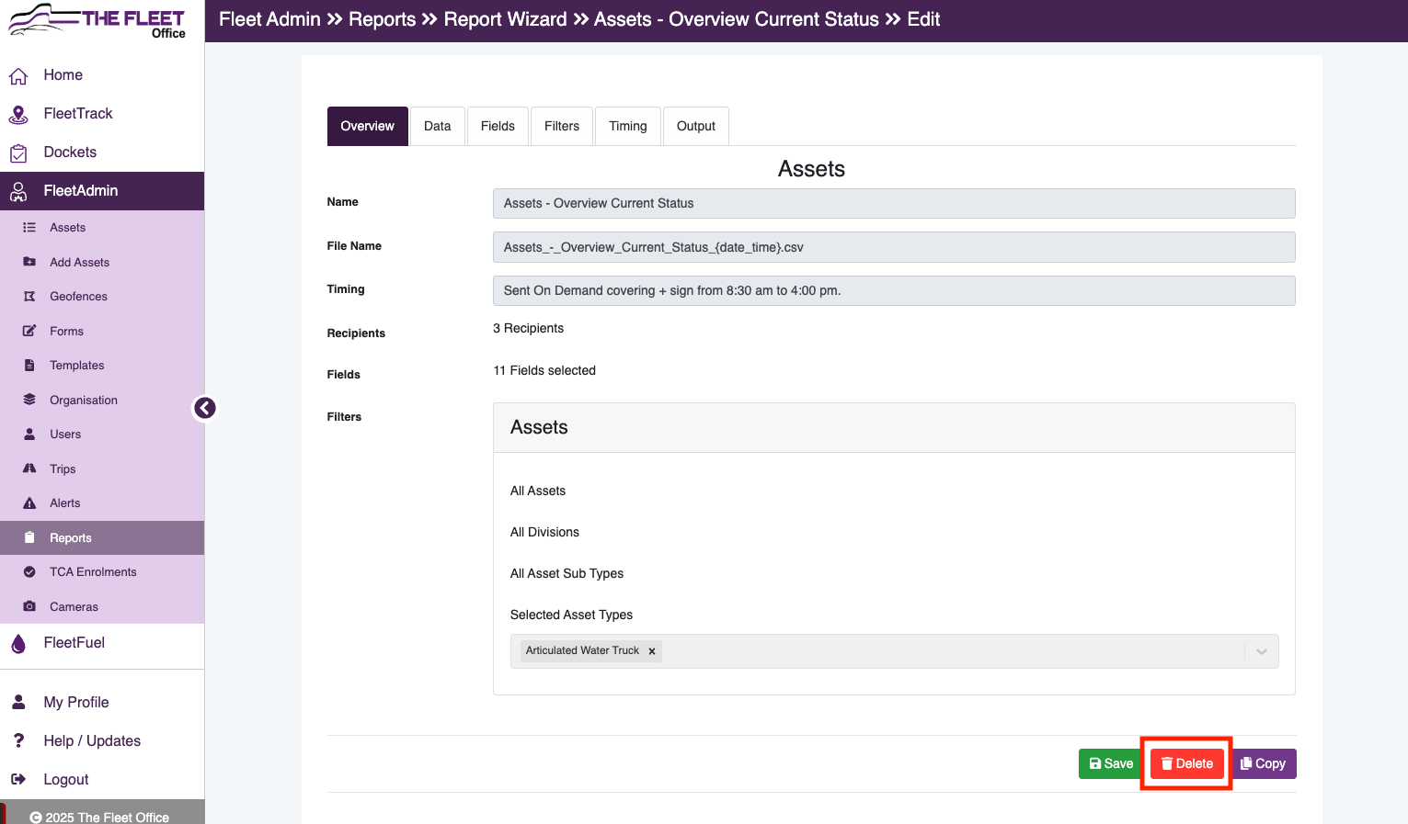Click the Reports clipboard icon

[x=29, y=537]
